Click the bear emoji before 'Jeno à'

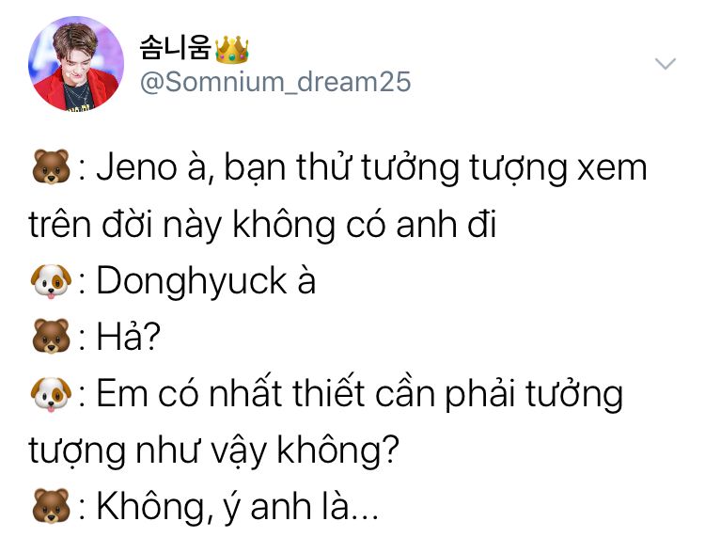51,166
